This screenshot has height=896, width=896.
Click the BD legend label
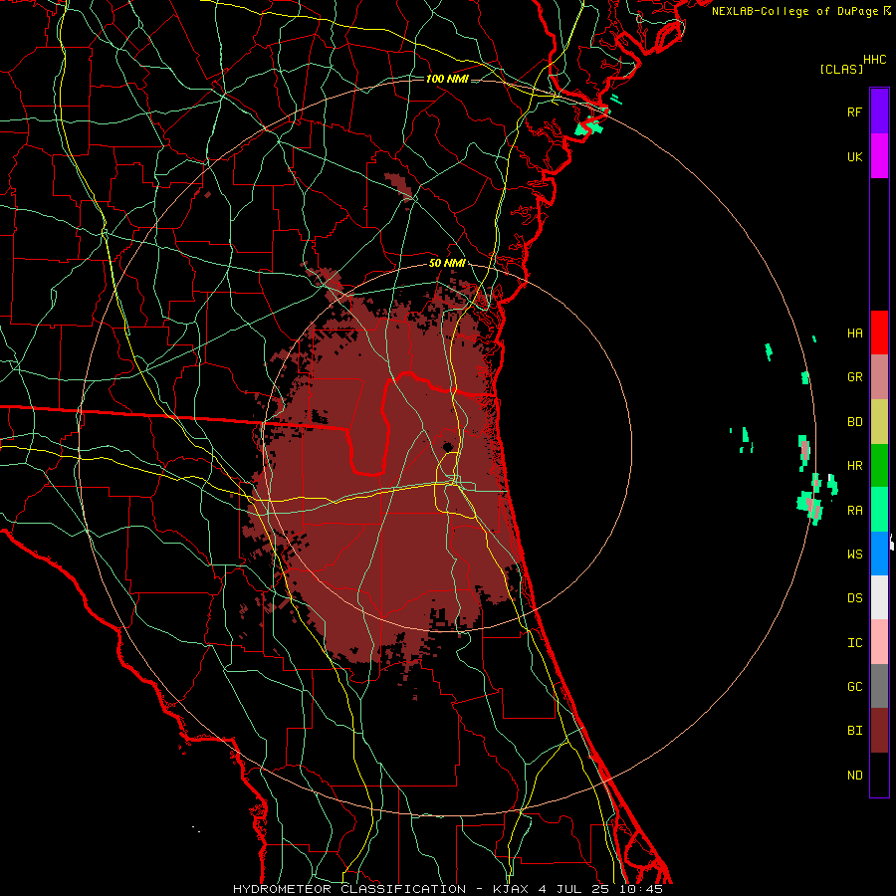tap(854, 422)
